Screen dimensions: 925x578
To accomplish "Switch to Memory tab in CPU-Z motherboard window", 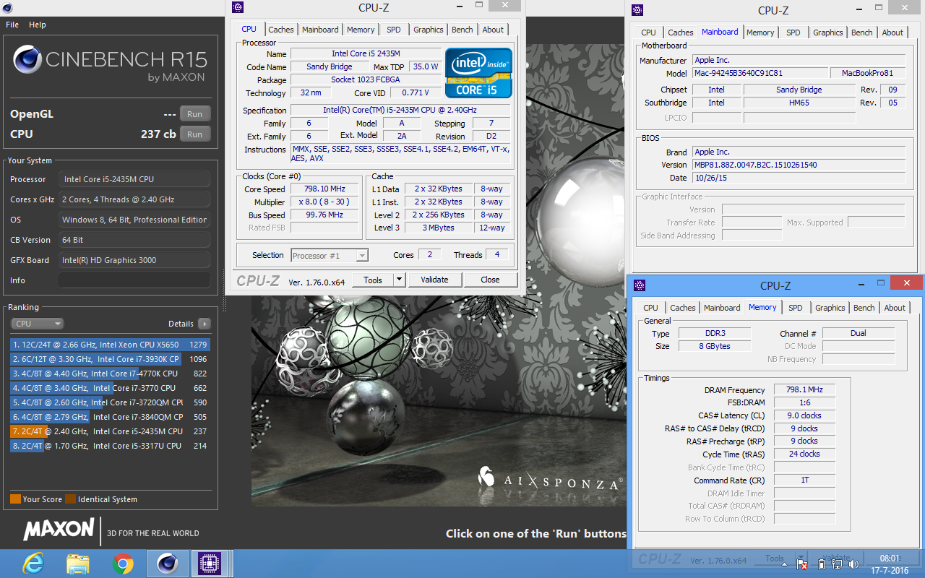I will coord(760,33).
